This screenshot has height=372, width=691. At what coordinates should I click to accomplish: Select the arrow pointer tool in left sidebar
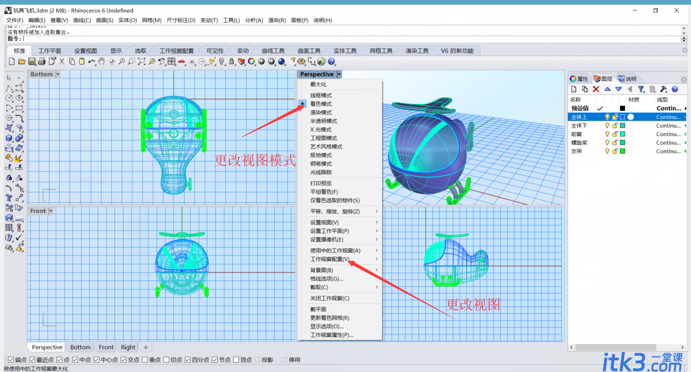(9, 78)
